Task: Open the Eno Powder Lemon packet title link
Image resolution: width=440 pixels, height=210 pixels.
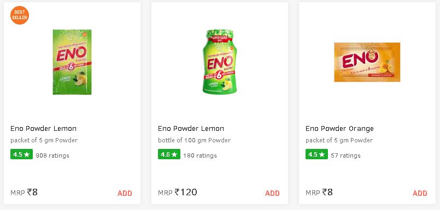Action: (43, 129)
